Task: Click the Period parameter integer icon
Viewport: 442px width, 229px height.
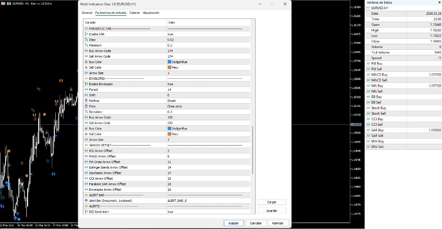Action: point(86,90)
